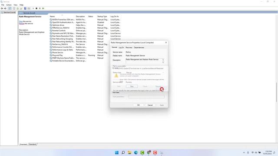Expand the hidden system tray icons chevron

244,153
